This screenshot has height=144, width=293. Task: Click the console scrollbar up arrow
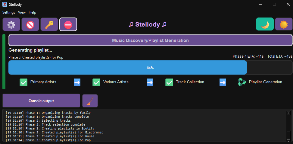[288, 113]
